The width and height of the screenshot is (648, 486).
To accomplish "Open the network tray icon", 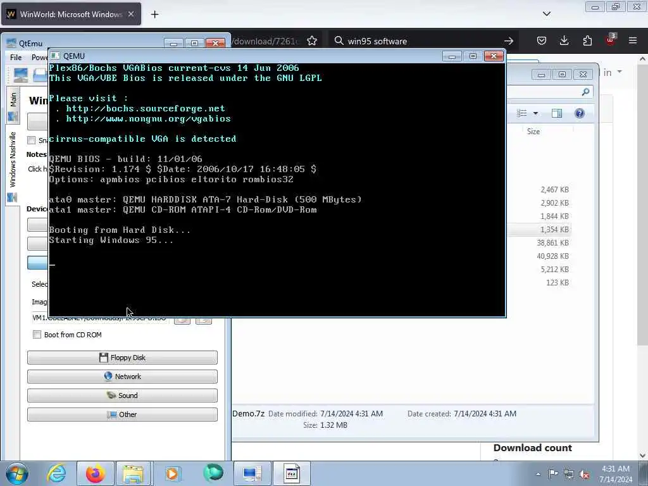I will (569, 474).
